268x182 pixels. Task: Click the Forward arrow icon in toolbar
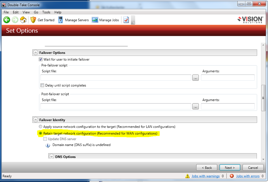pos(15,20)
